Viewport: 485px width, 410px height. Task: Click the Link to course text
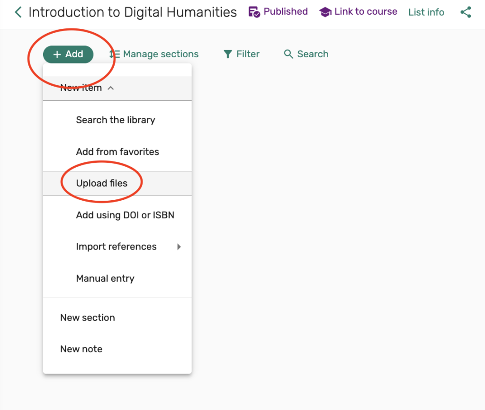[366, 12]
